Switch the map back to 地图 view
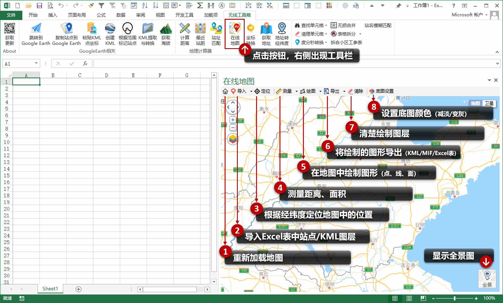 coord(476,103)
